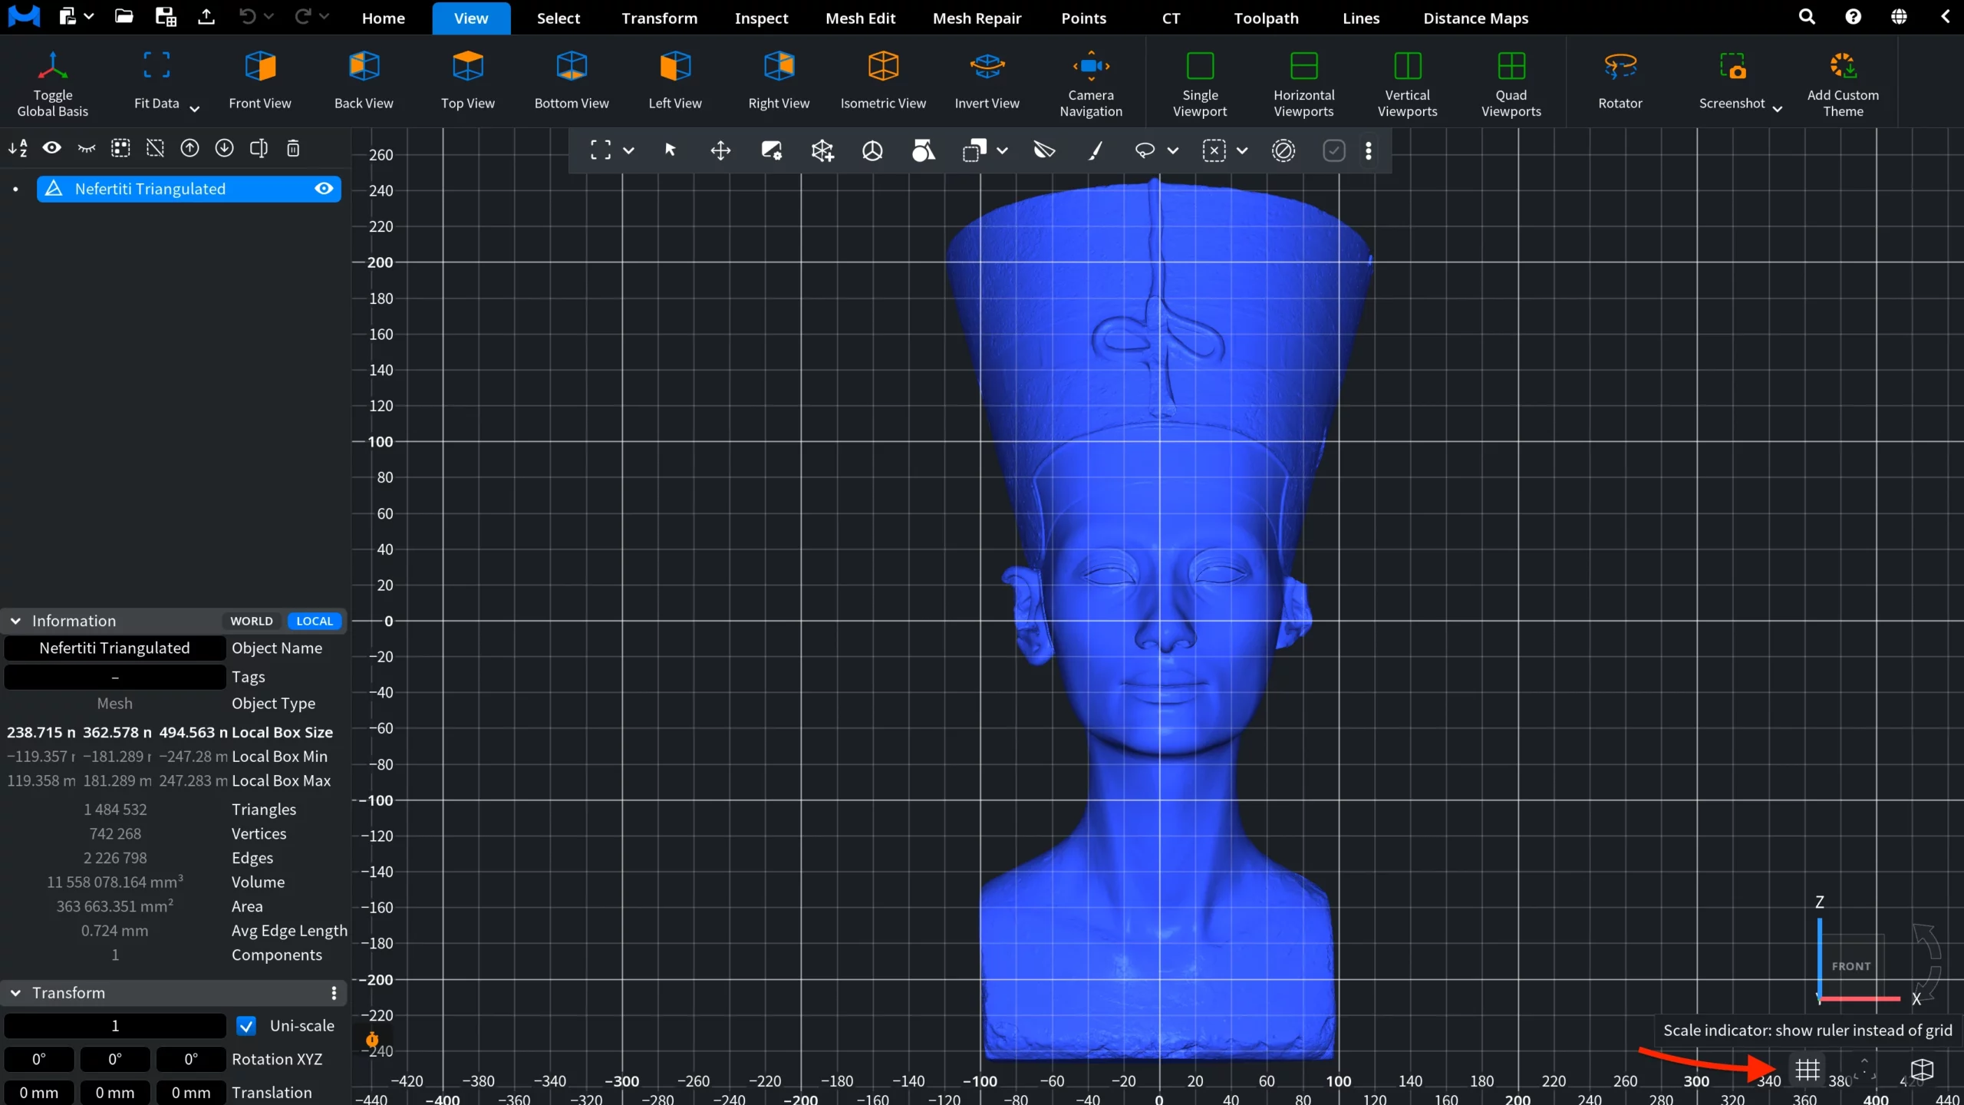
Task: Expand the undo history dropdown
Action: pos(269,16)
